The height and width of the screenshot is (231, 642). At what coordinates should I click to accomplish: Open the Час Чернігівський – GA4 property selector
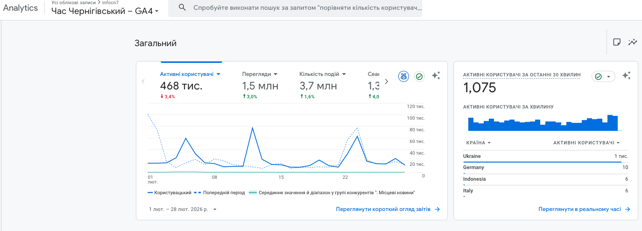105,11
